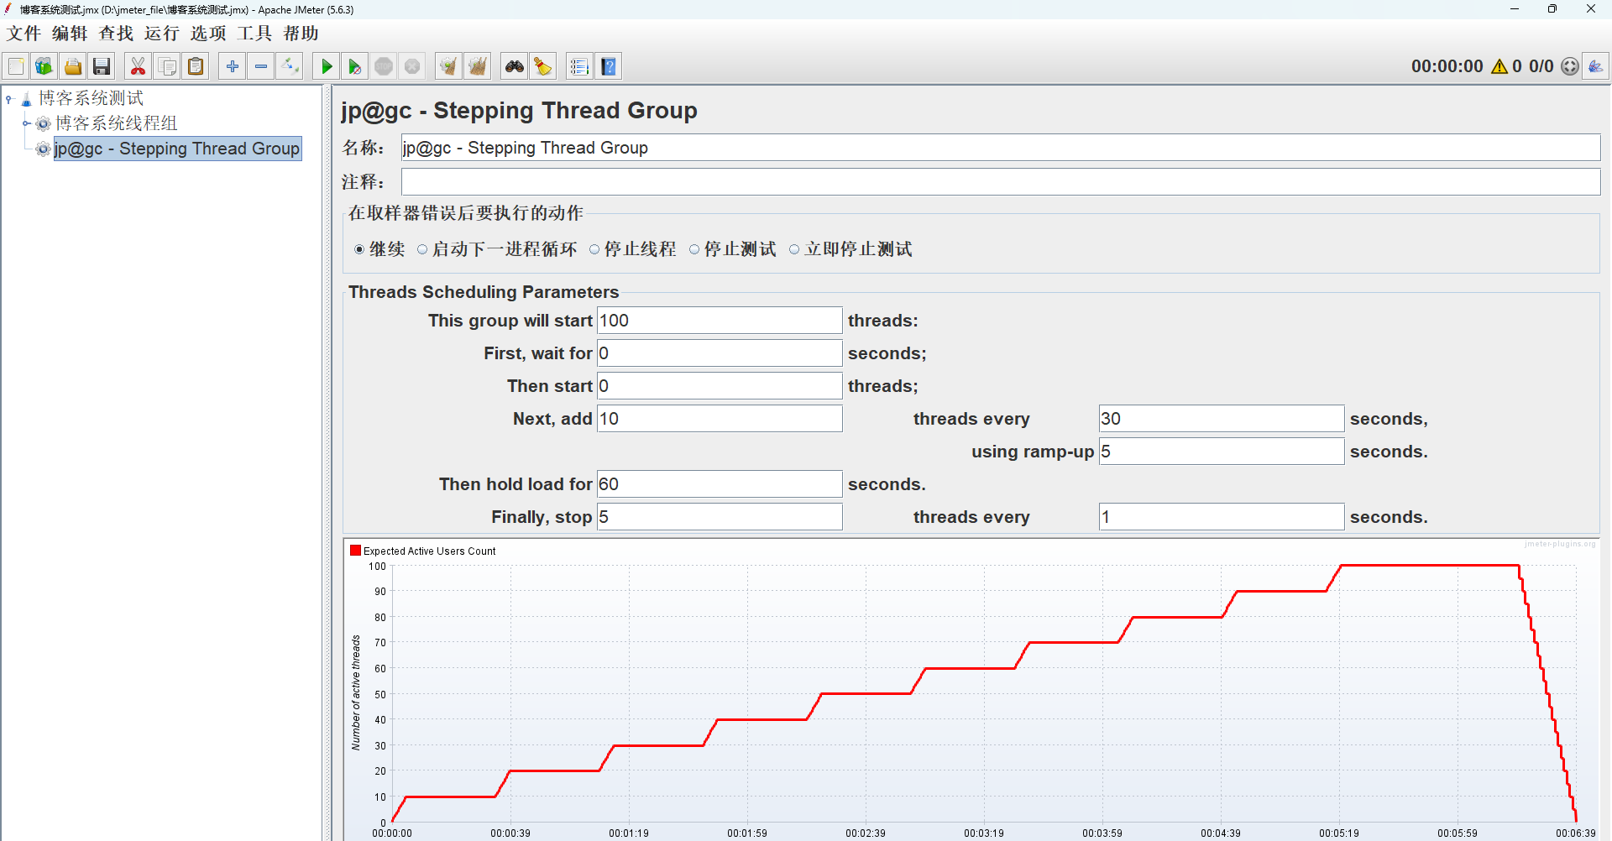This screenshot has width=1612, height=841.
Task: Edit the 'First, wait for' seconds field
Action: point(720,353)
